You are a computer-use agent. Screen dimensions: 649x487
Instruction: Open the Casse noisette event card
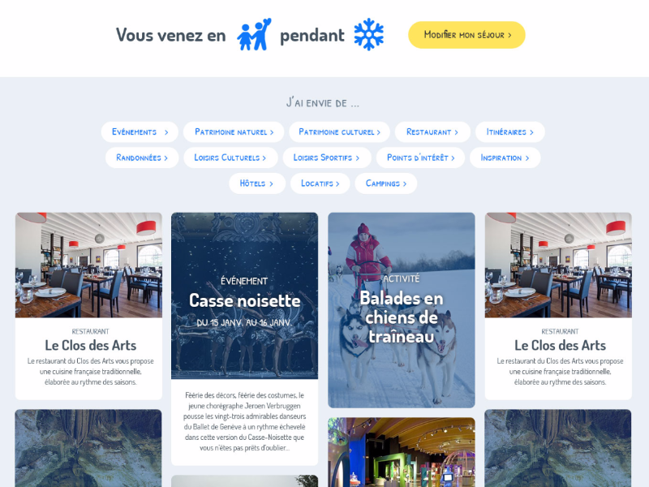click(245, 300)
